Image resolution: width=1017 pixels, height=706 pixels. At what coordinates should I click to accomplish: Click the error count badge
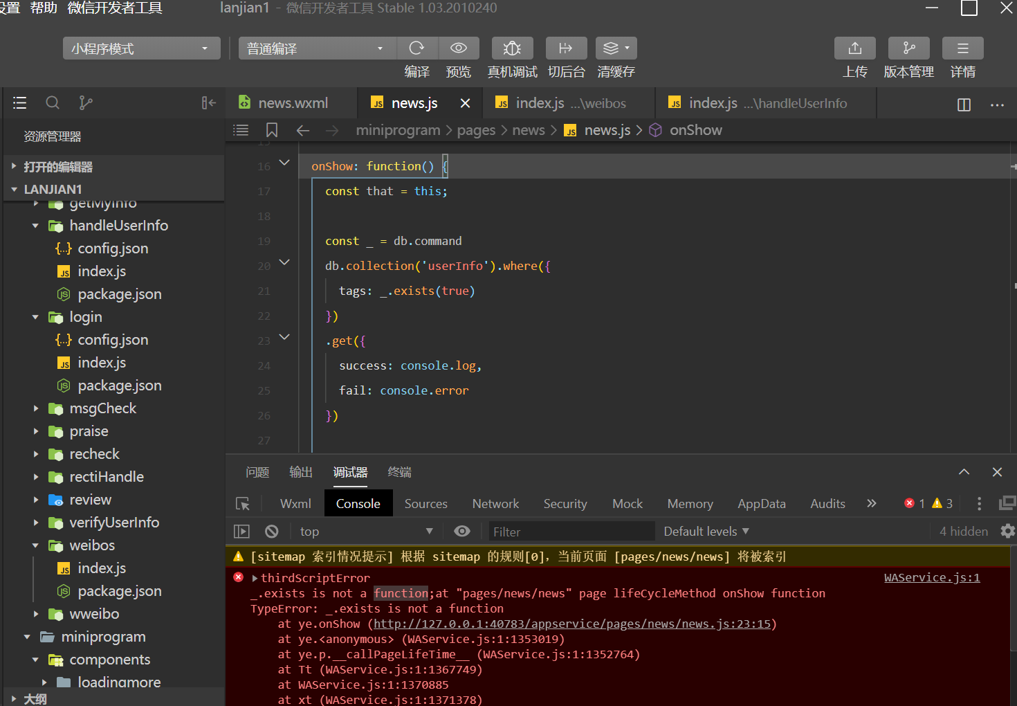click(915, 503)
